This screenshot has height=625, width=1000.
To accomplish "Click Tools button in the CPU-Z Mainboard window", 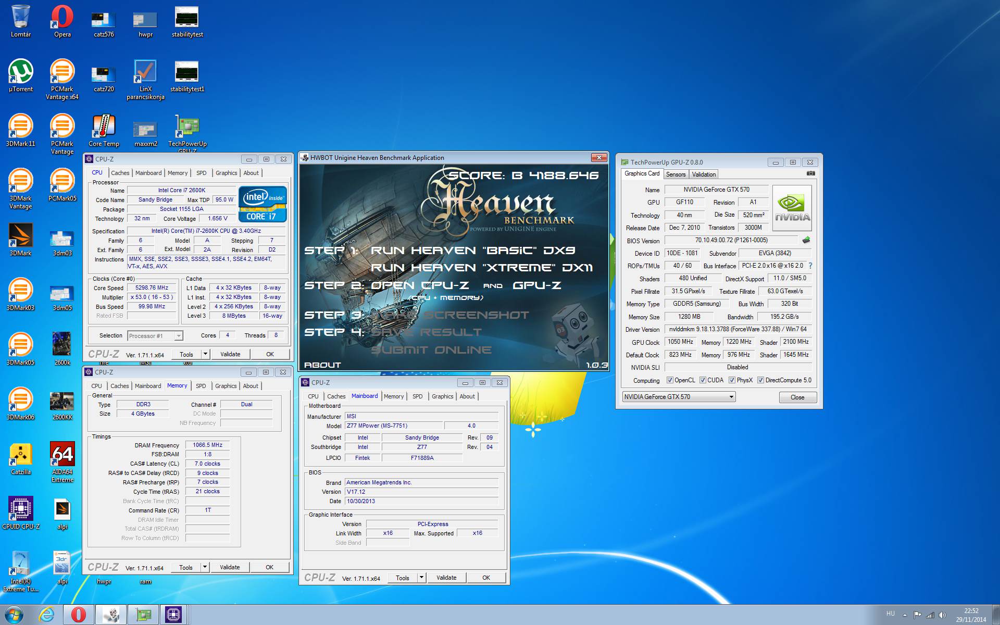I will (403, 578).
